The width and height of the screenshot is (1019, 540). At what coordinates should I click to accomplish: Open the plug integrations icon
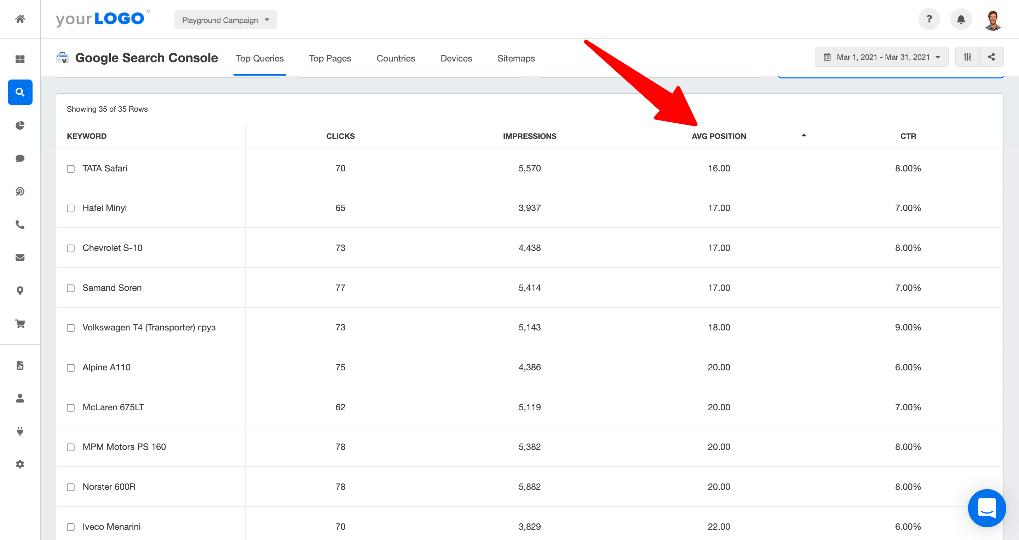(20, 431)
